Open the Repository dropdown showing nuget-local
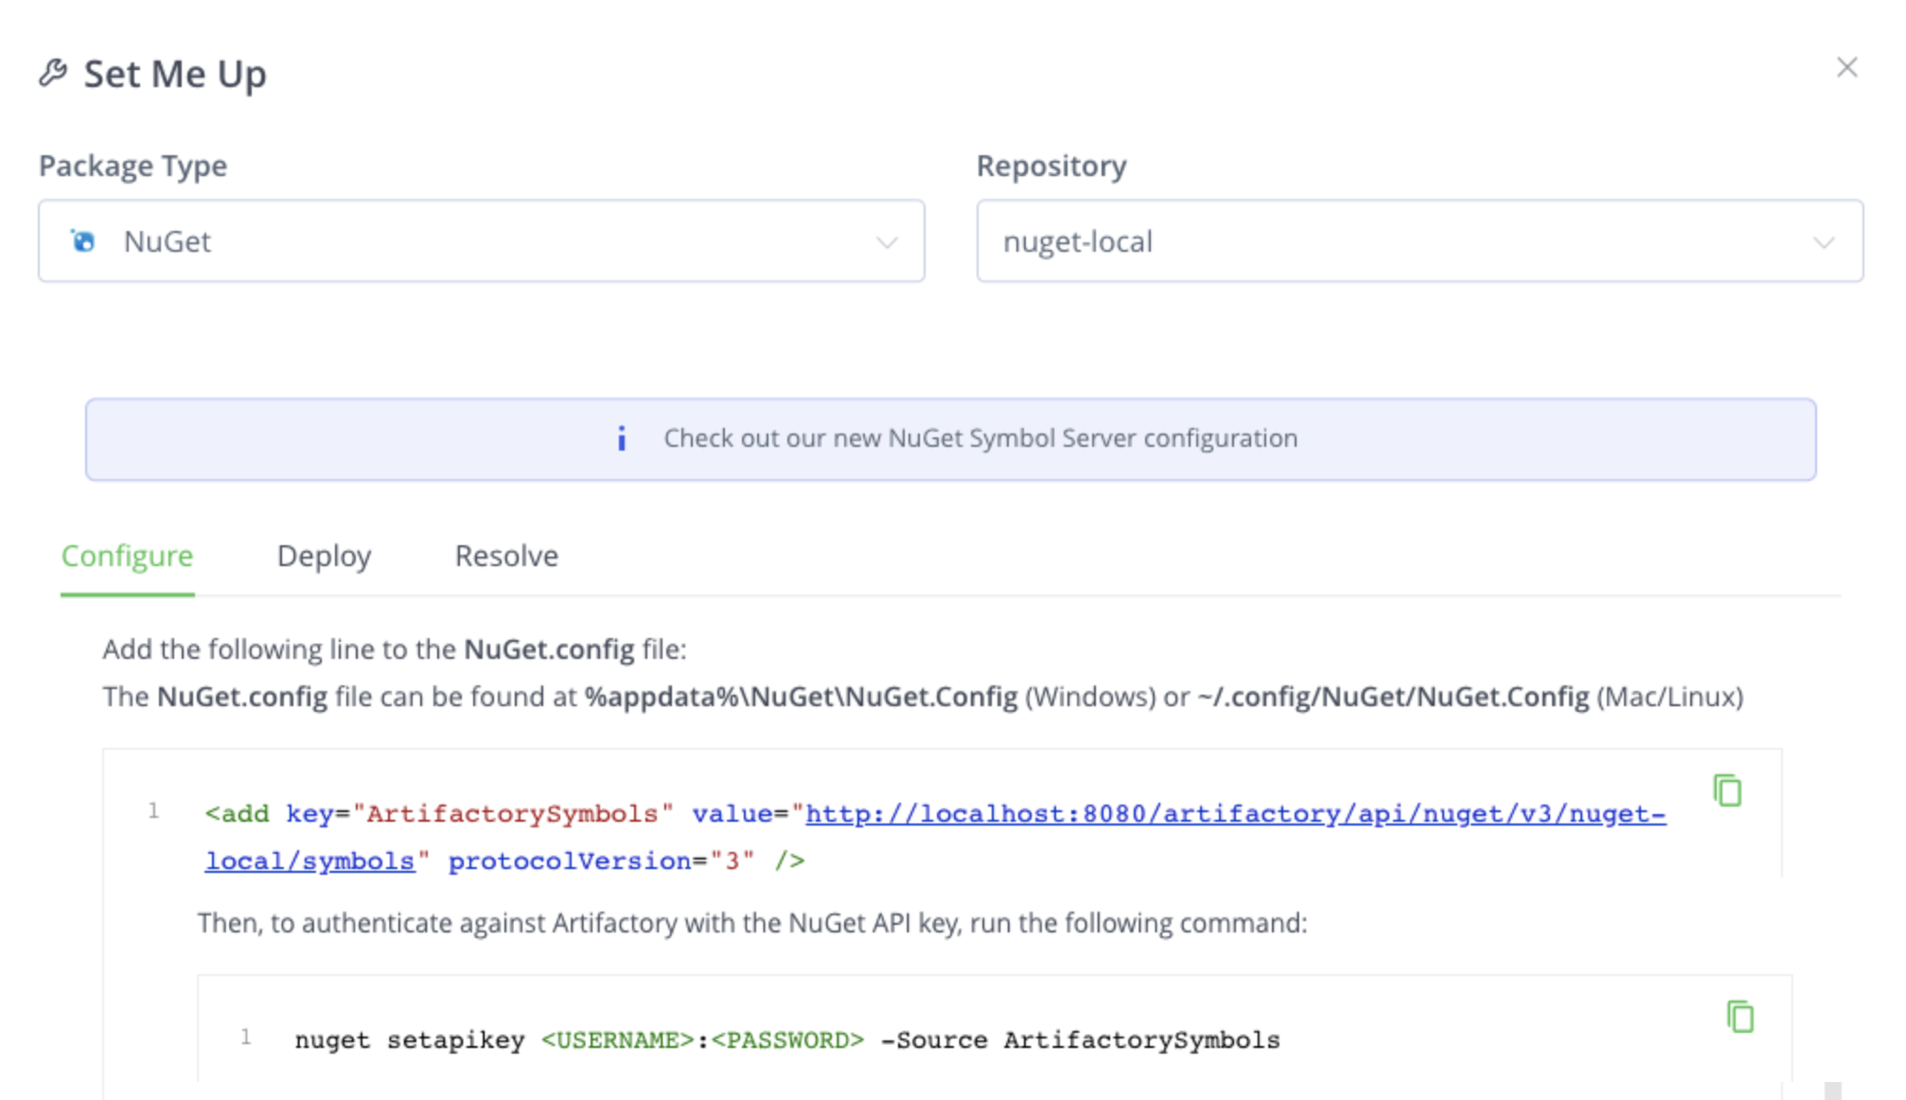This screenshot has height=1100, width=1906. pos(1420,241)
